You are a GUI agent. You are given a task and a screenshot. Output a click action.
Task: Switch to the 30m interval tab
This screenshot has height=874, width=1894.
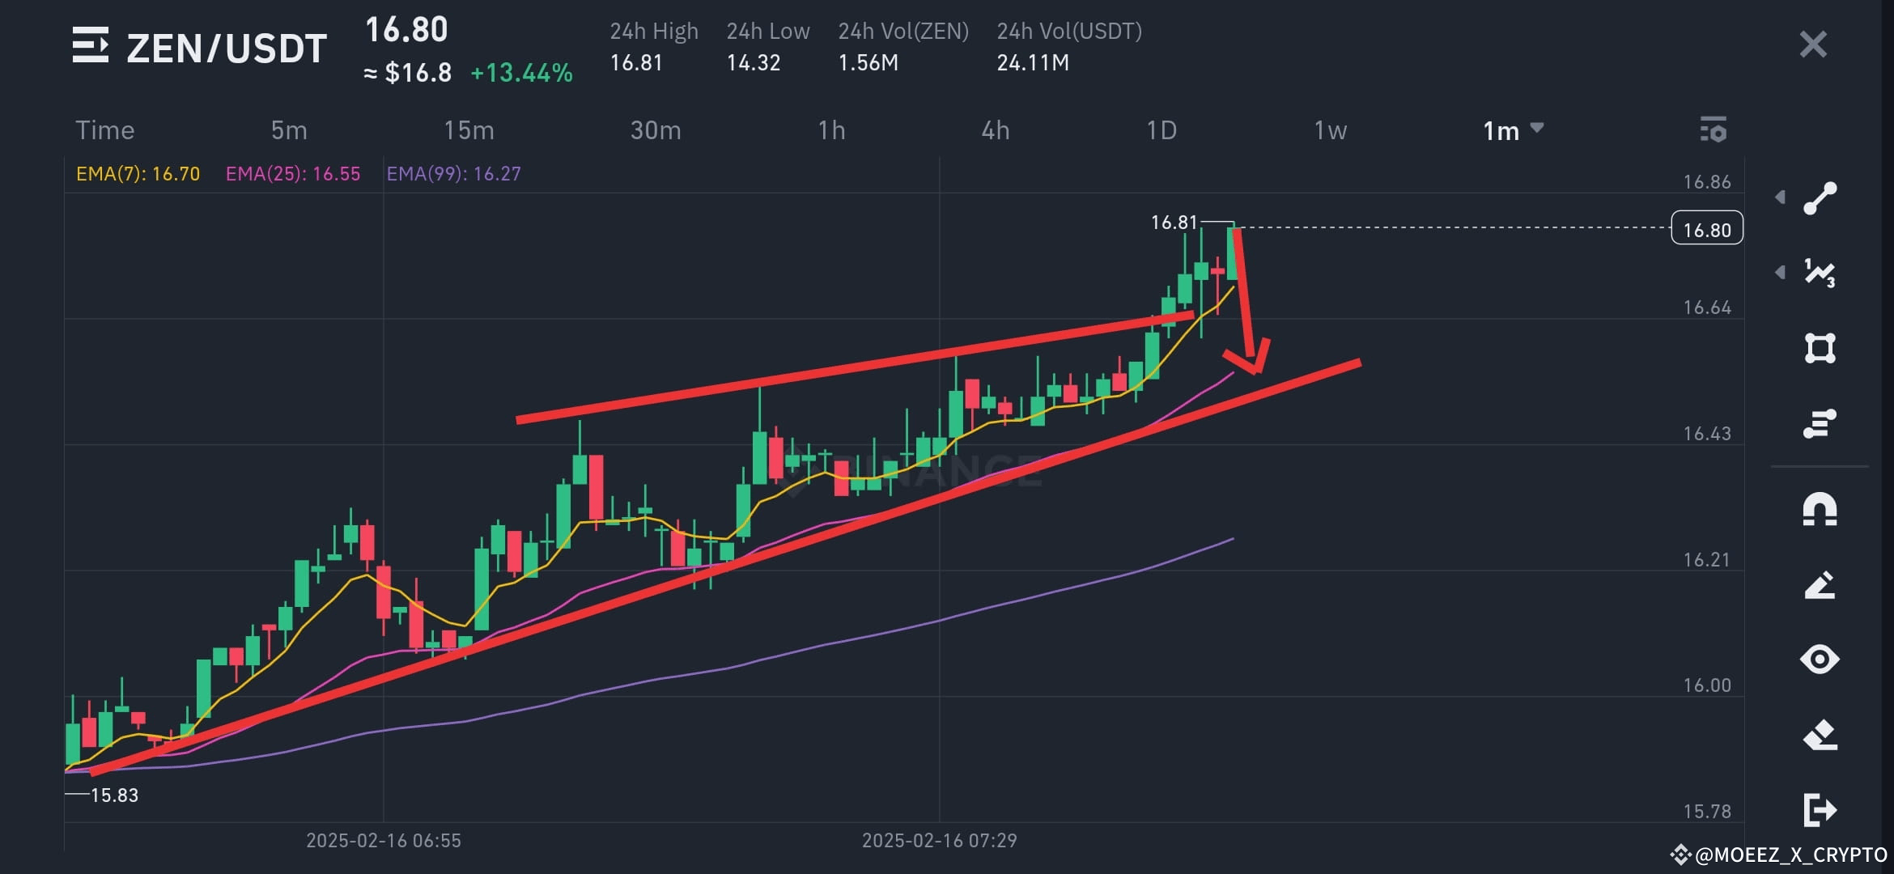click(x=656, y=130)
